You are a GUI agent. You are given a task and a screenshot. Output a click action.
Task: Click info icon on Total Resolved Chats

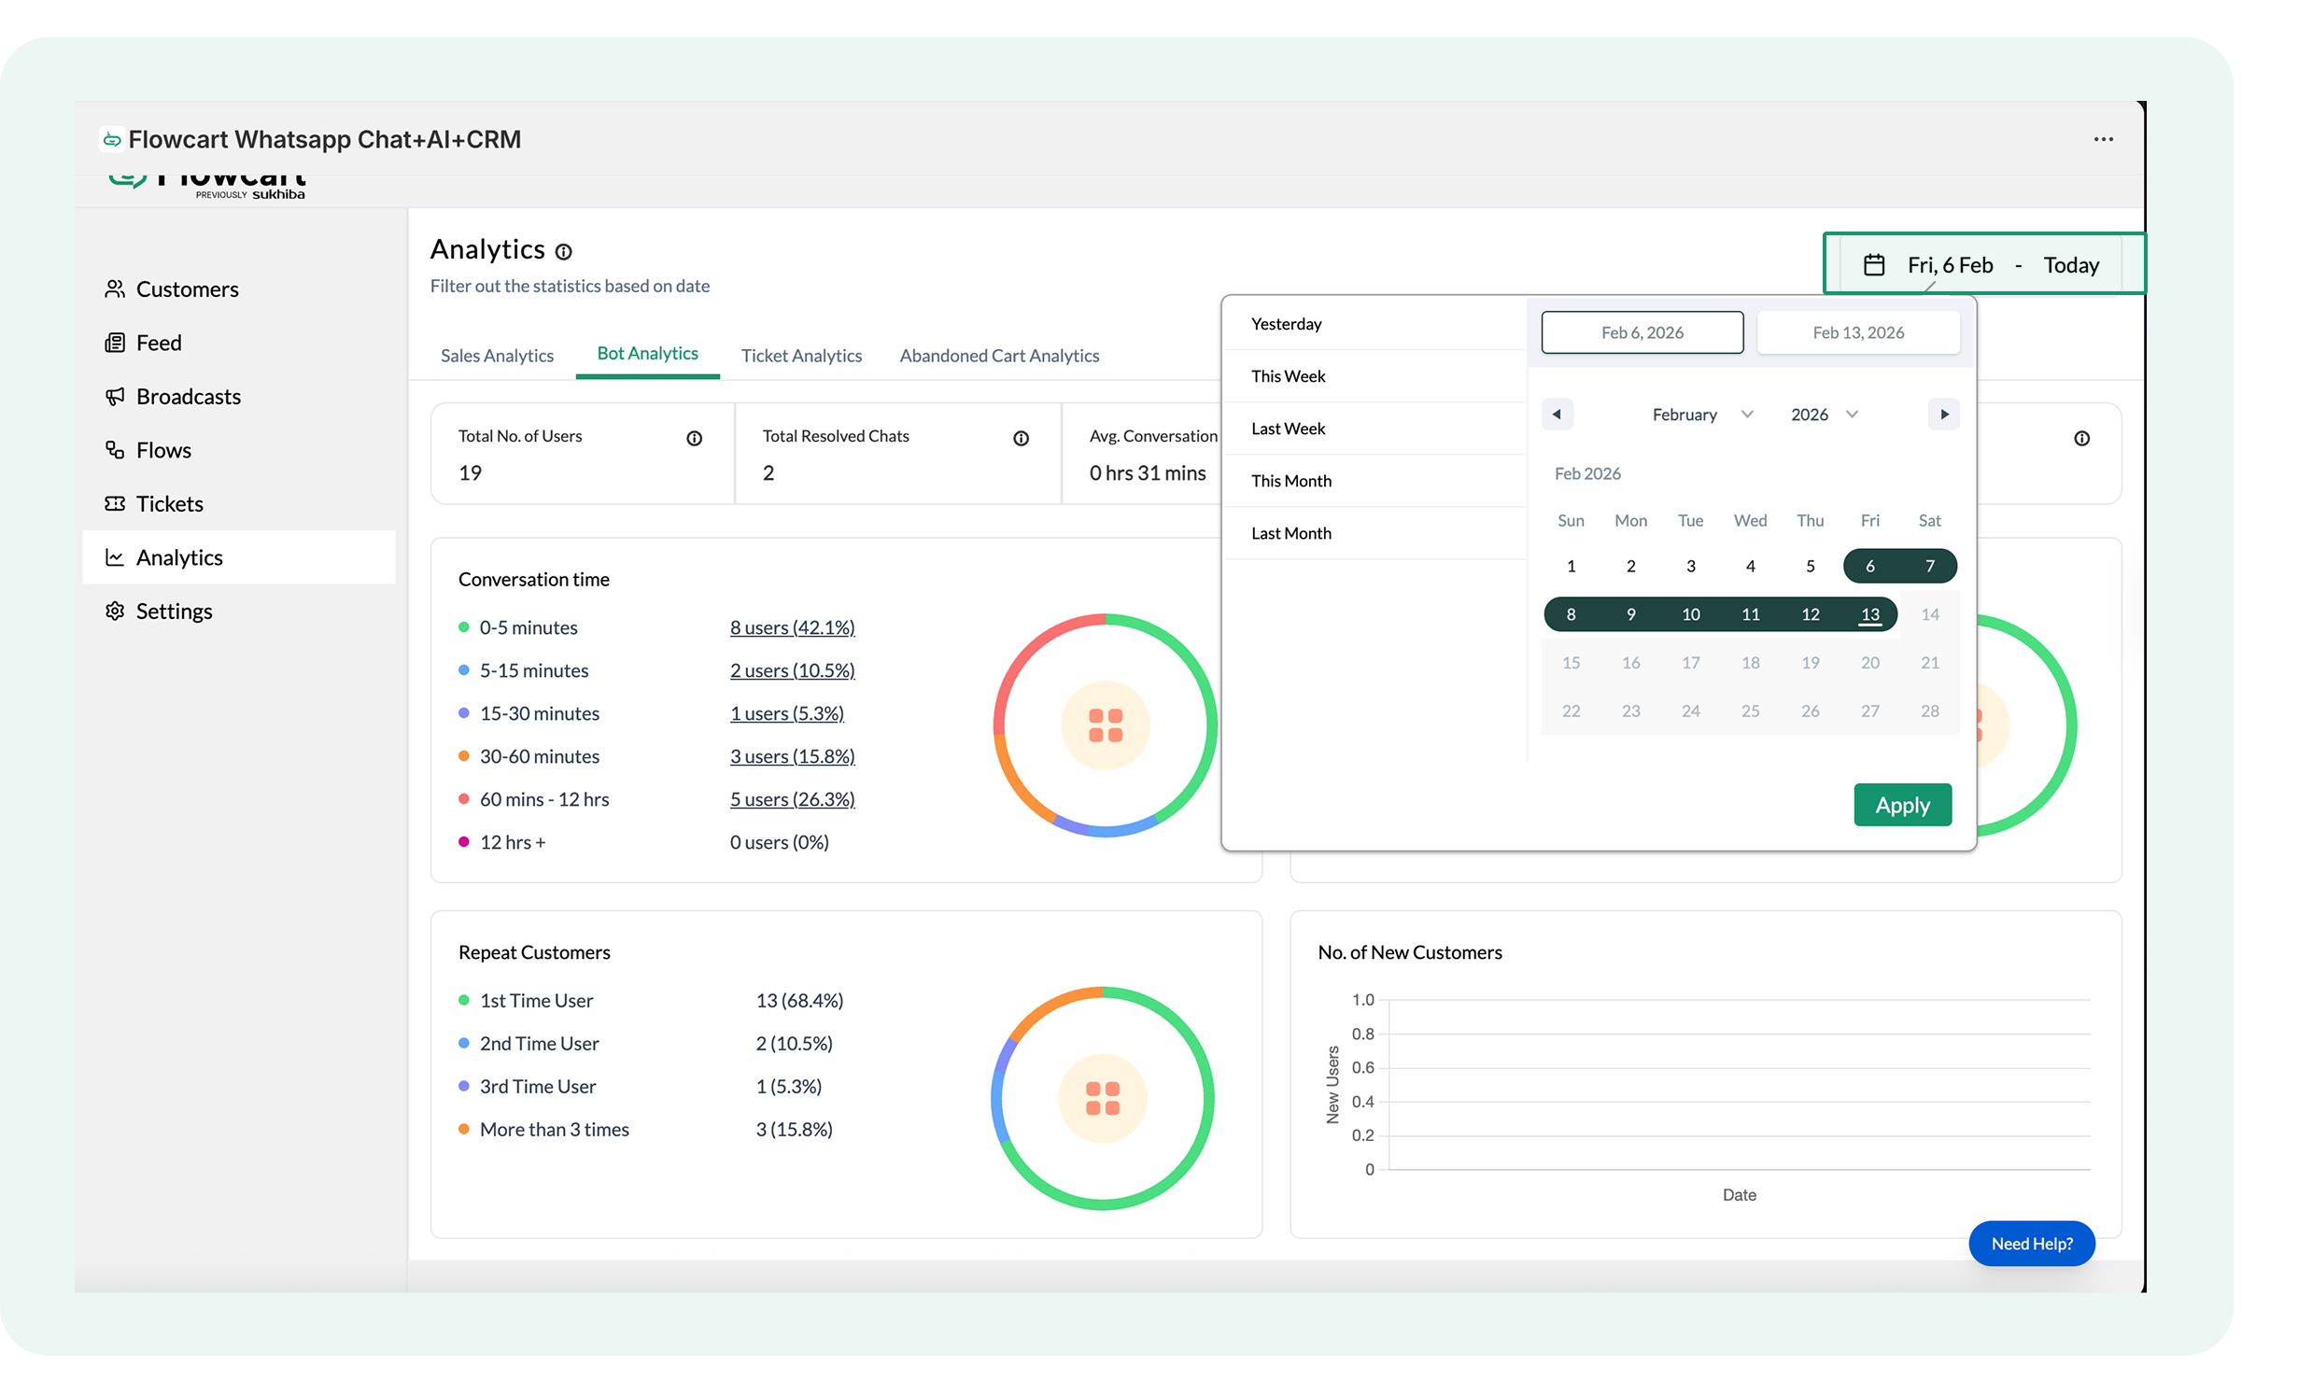pos(1021,438)
